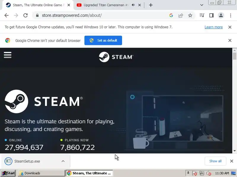Click the Steam logo in page header
The height and width of the screenshot is (177, 237).
point(116,57)
